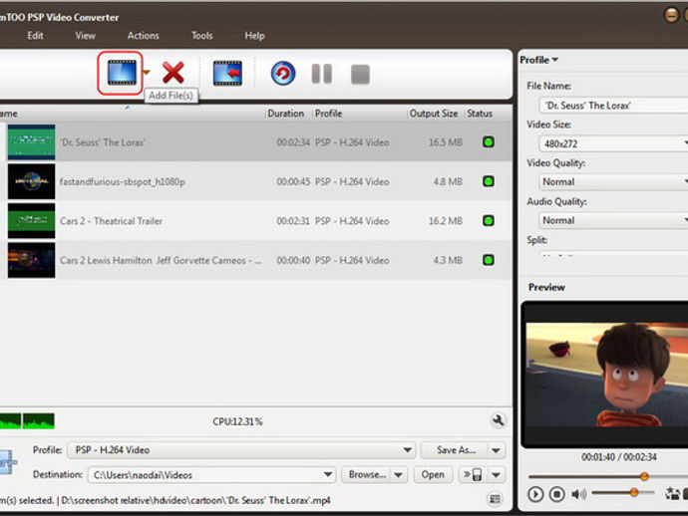The image size is (688, 516).
Task: Edit the File Name field
Action: [x=613, y=106]
